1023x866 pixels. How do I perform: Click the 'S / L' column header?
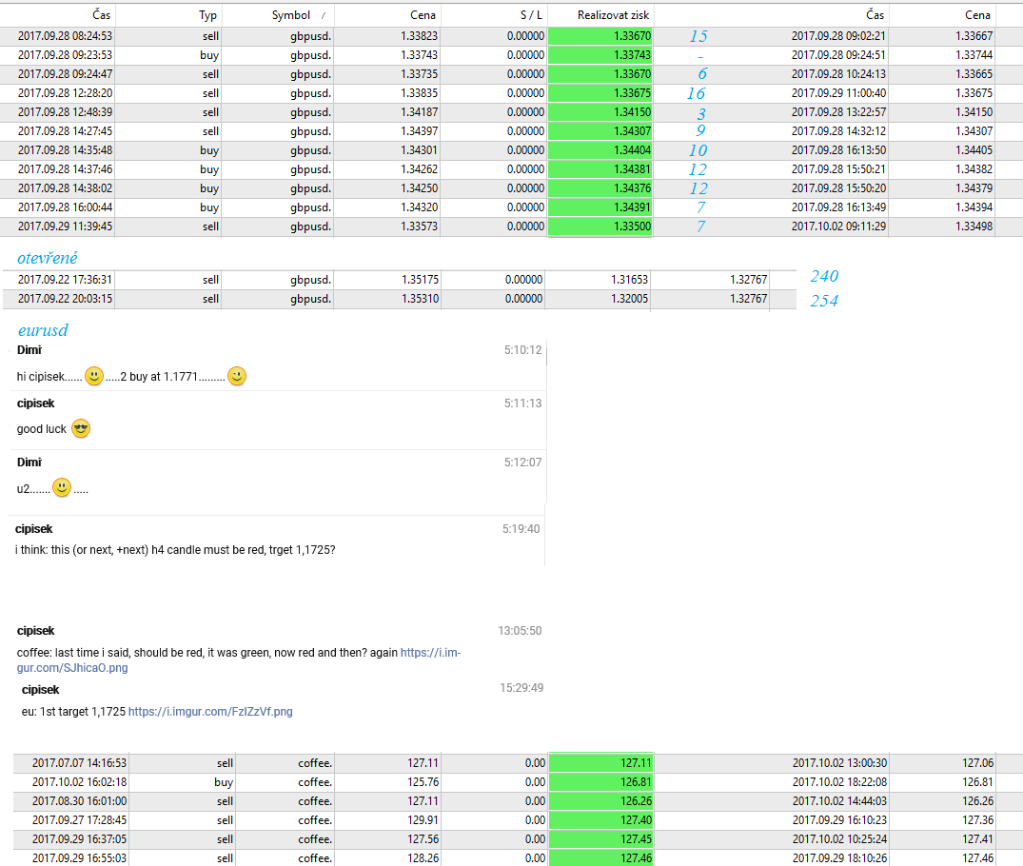tap(531, 15)
